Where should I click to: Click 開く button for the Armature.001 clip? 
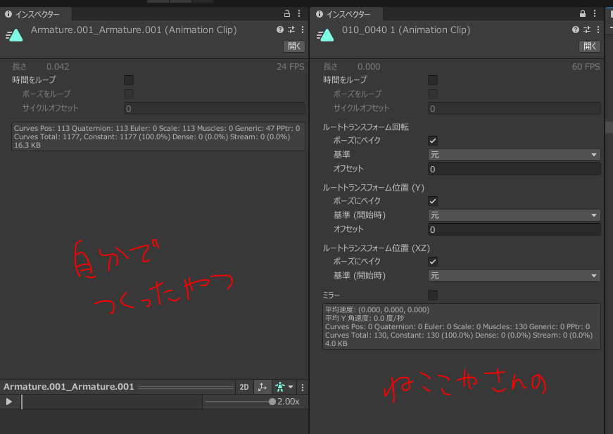coord(294,46)
